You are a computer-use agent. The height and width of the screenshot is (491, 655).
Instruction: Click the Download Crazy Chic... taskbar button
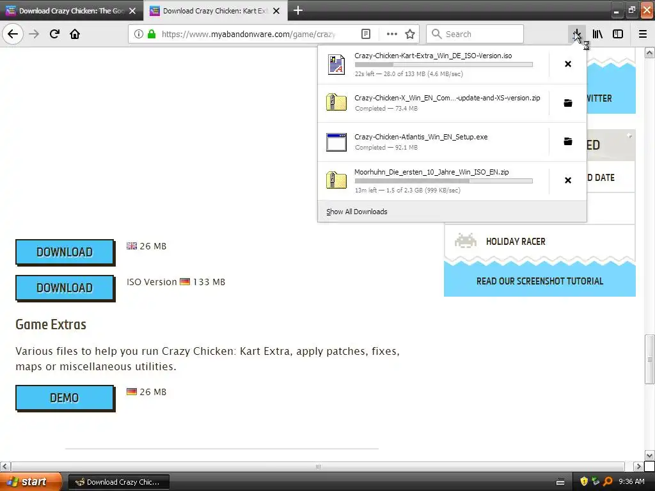point(119,482)
